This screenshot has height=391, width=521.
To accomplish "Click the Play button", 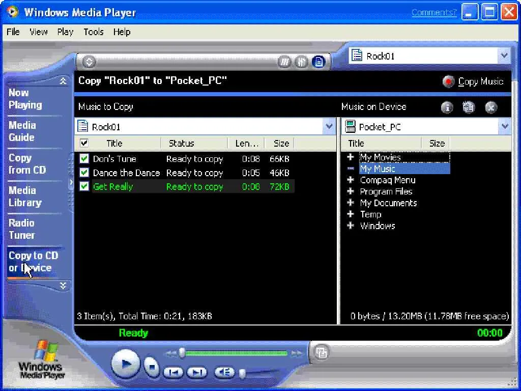I will [x=126, y=364].
